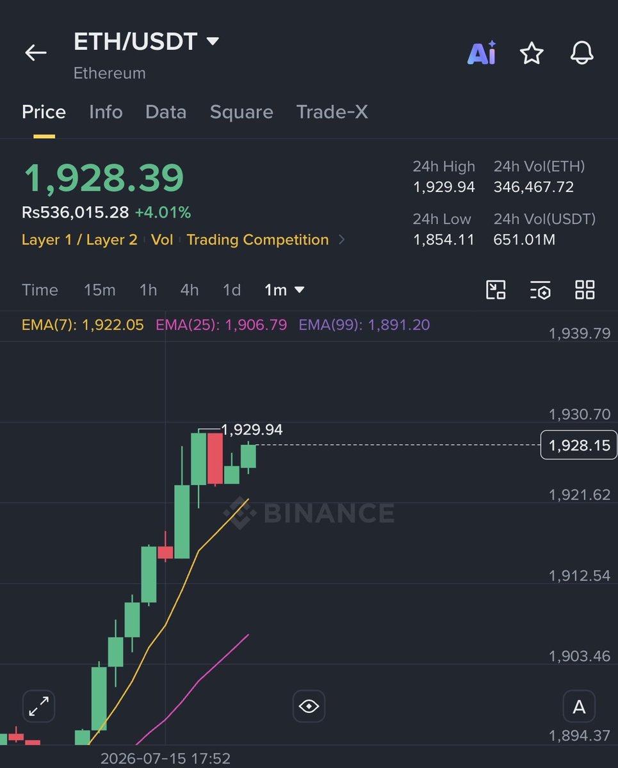
Task: Click the 24h Vol(USDT) value 651.01M
Action: click(524, 240)
